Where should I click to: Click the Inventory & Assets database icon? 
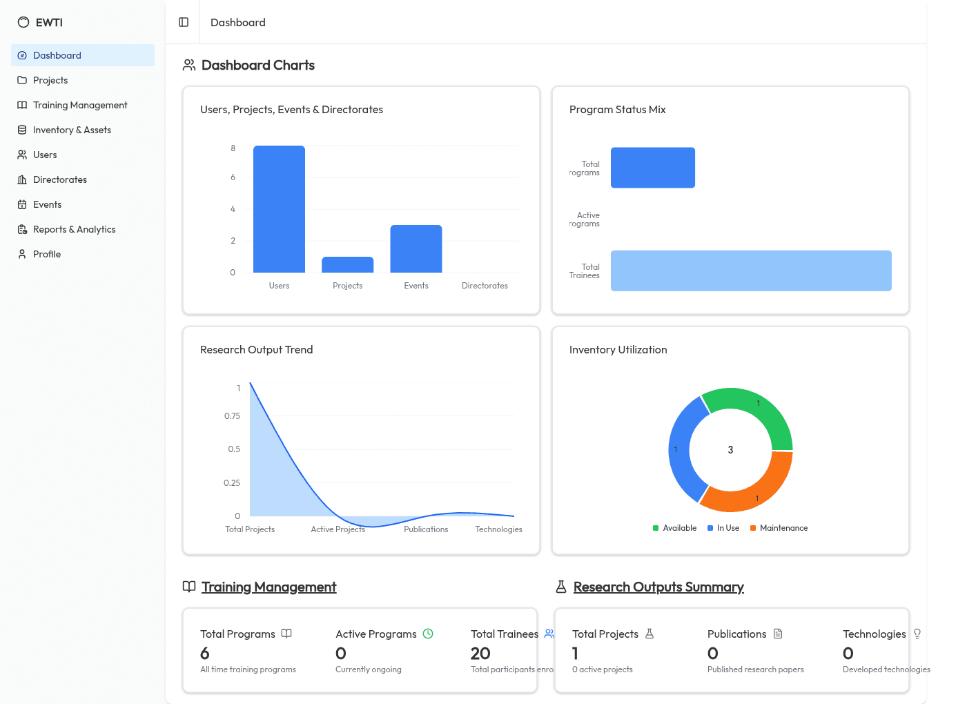(x=21, y=130)
